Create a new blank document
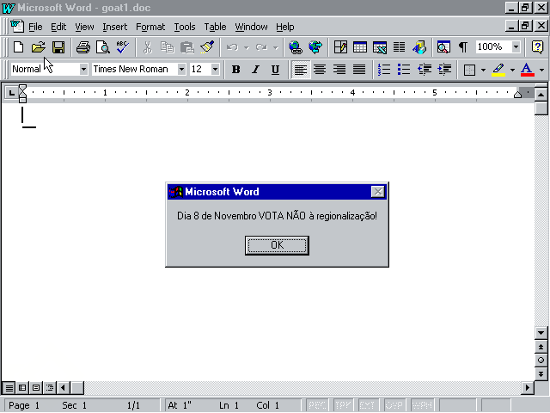The width and height of the screenshot is (550, 413). [x=18, y=47]
